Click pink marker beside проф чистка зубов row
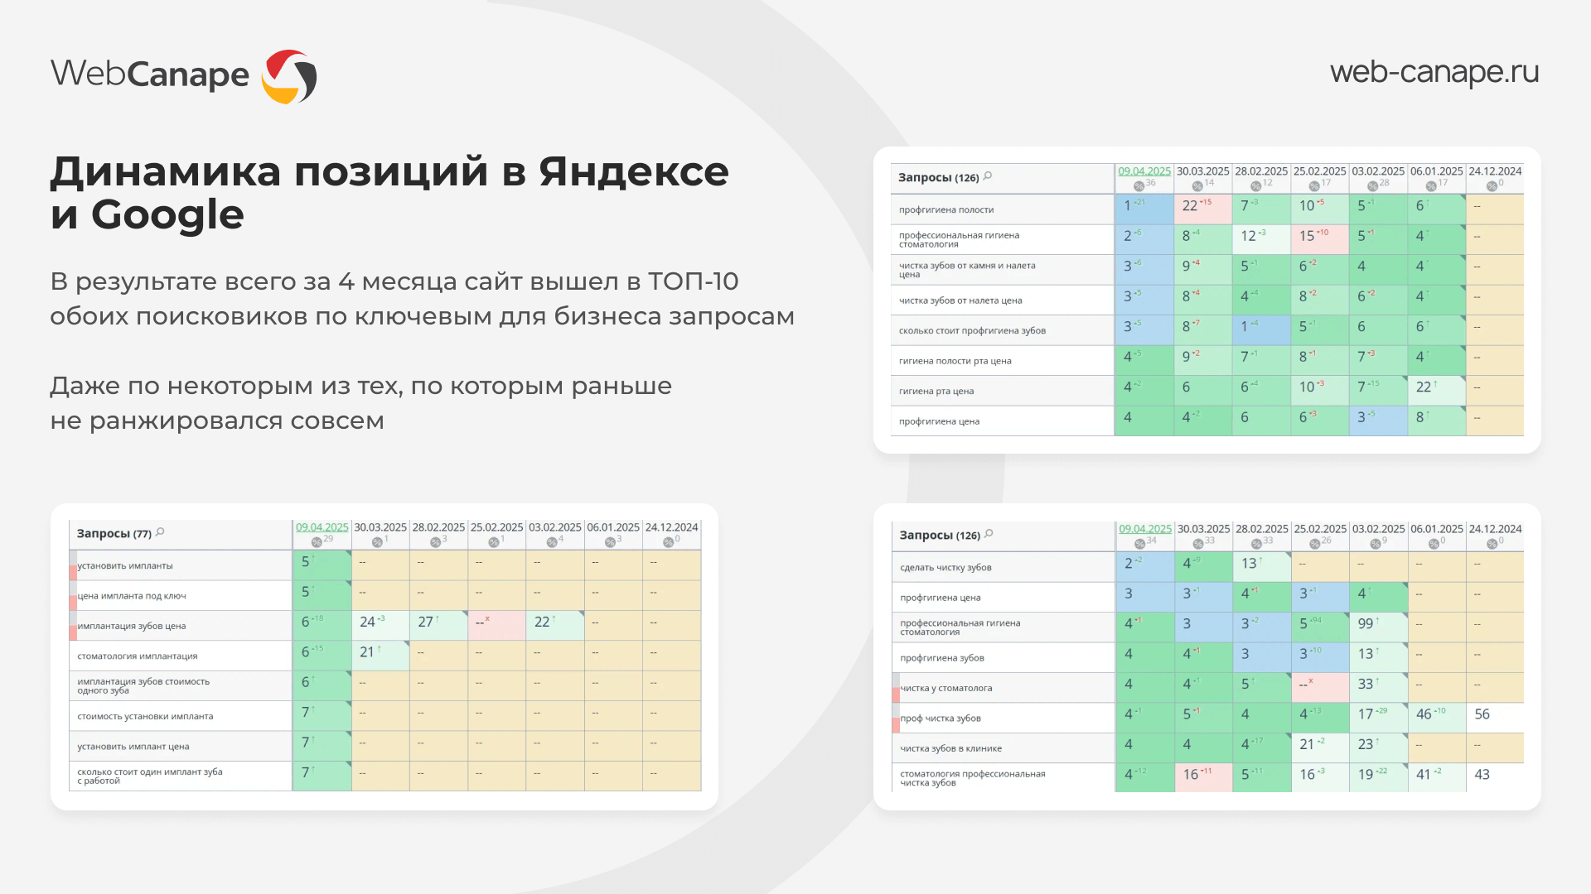The image size is (1591, 894). [x=896, y=725]
